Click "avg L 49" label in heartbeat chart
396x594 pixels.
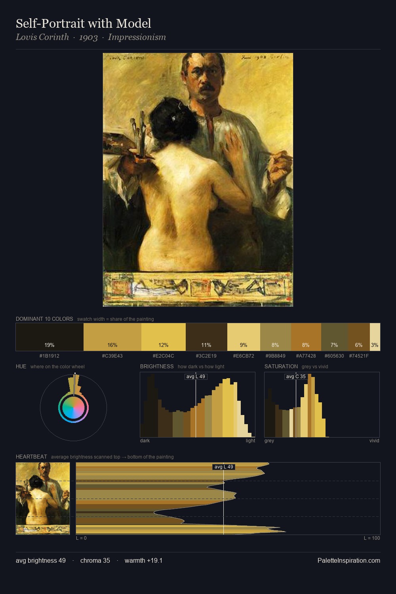pos(224,467)
